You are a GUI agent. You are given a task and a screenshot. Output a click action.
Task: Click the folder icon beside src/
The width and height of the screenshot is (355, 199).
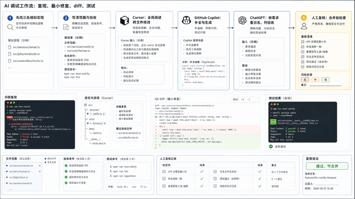pos(85,105)
